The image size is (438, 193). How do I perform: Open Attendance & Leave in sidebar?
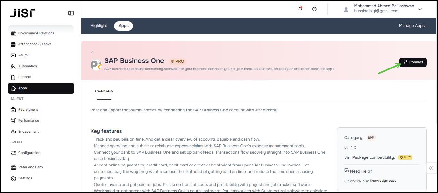point(35,44)
